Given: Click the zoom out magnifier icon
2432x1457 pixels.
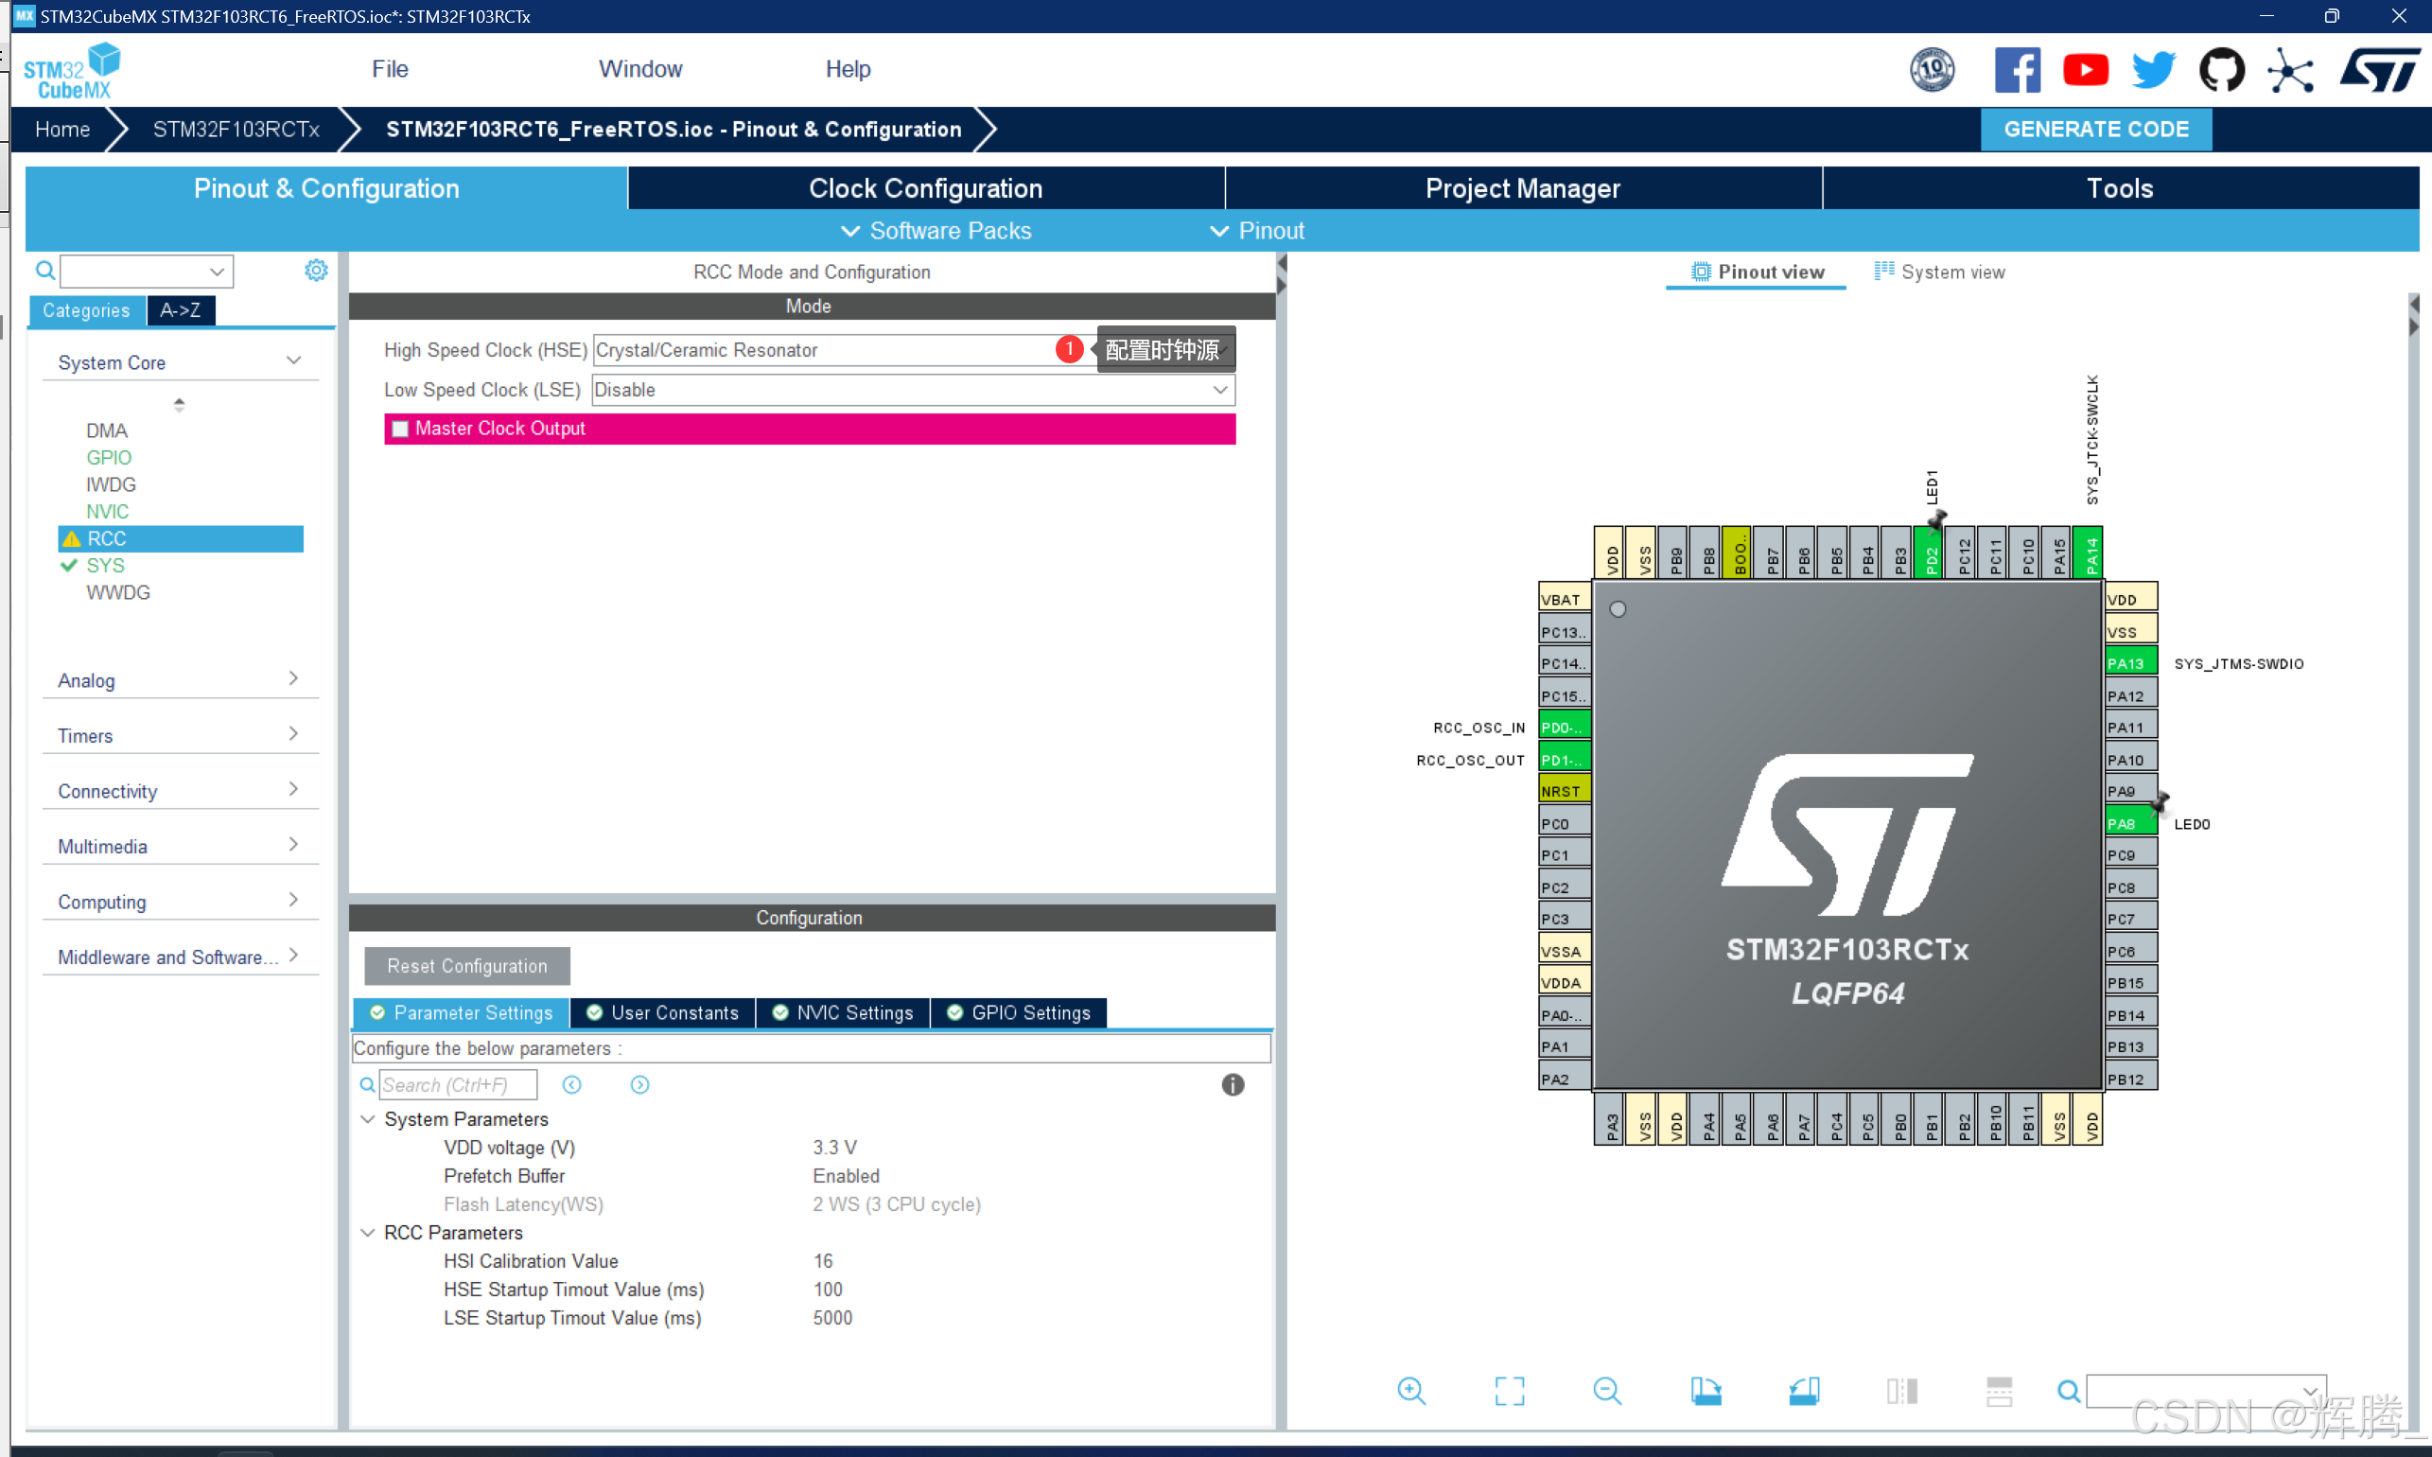Looking at the screenshot, I should (x=1606, y=1390).
